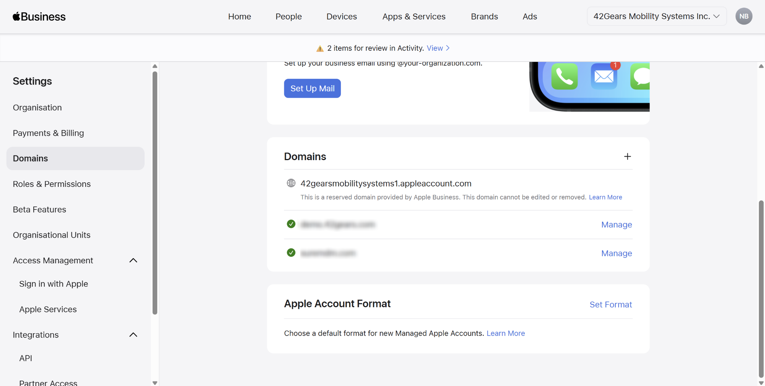Viewport: 765px width, 386px height.
Task: Click the chevron next to View in the banner
Action: click(448, 48)
